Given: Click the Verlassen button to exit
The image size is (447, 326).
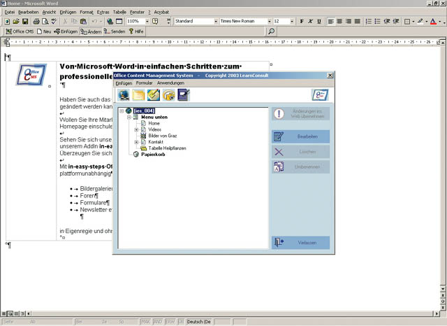Looking at the screenshot, I should click(301, 243).
